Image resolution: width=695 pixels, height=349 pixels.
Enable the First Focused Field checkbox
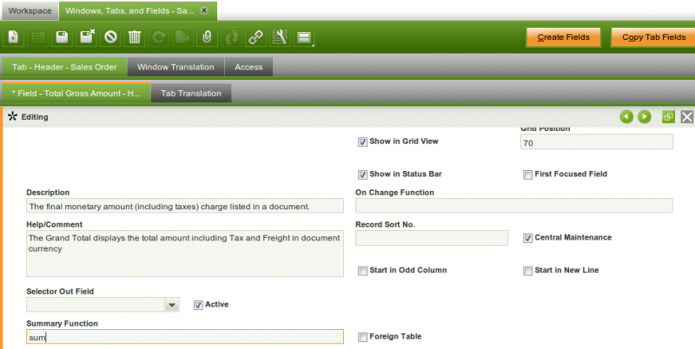pos(527,174)
